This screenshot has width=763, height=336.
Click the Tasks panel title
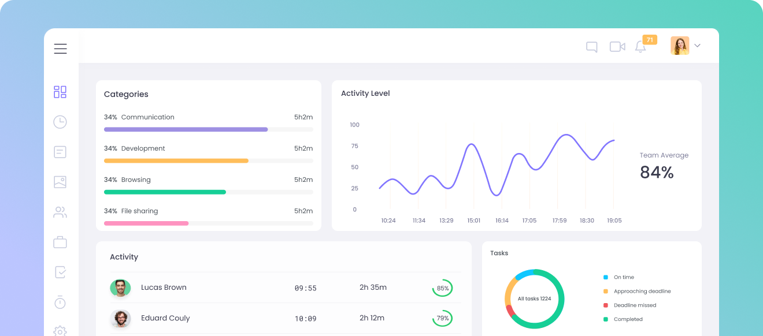(499, 253)
